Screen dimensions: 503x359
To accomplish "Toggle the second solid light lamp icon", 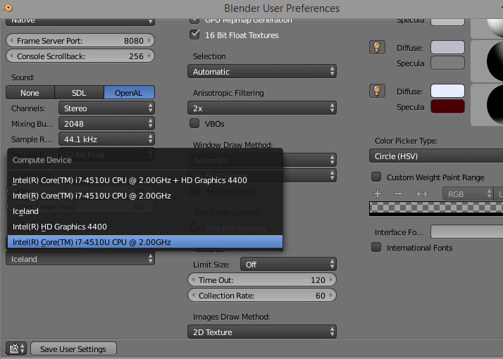I will point(377,48).
